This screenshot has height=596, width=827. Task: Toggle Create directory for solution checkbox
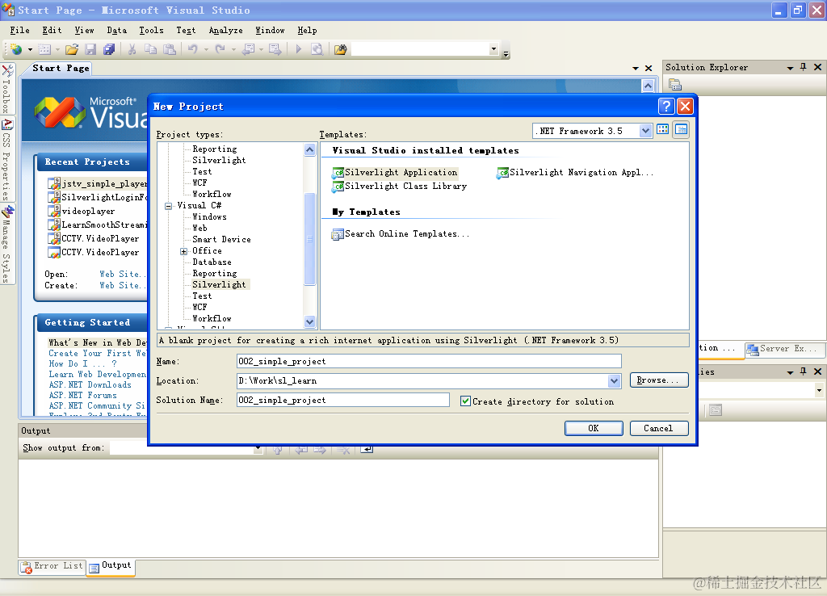[x=465, y=401]
